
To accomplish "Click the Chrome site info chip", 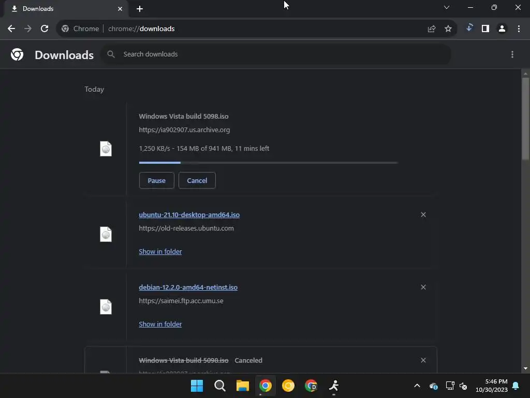I will [x=80, y=29].
